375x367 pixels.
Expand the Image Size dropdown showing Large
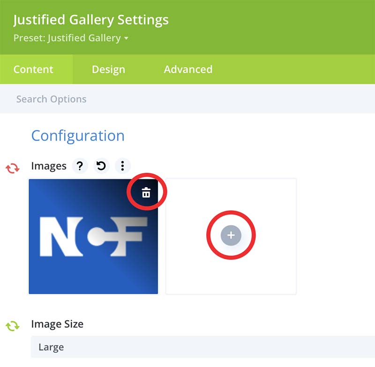point(202,347)
